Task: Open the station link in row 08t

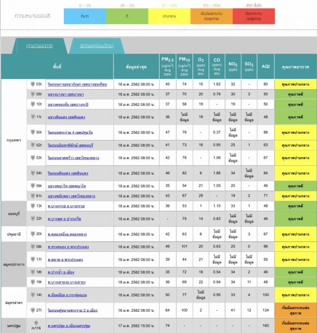Action: pyautogui.click(x=68, y=247)
